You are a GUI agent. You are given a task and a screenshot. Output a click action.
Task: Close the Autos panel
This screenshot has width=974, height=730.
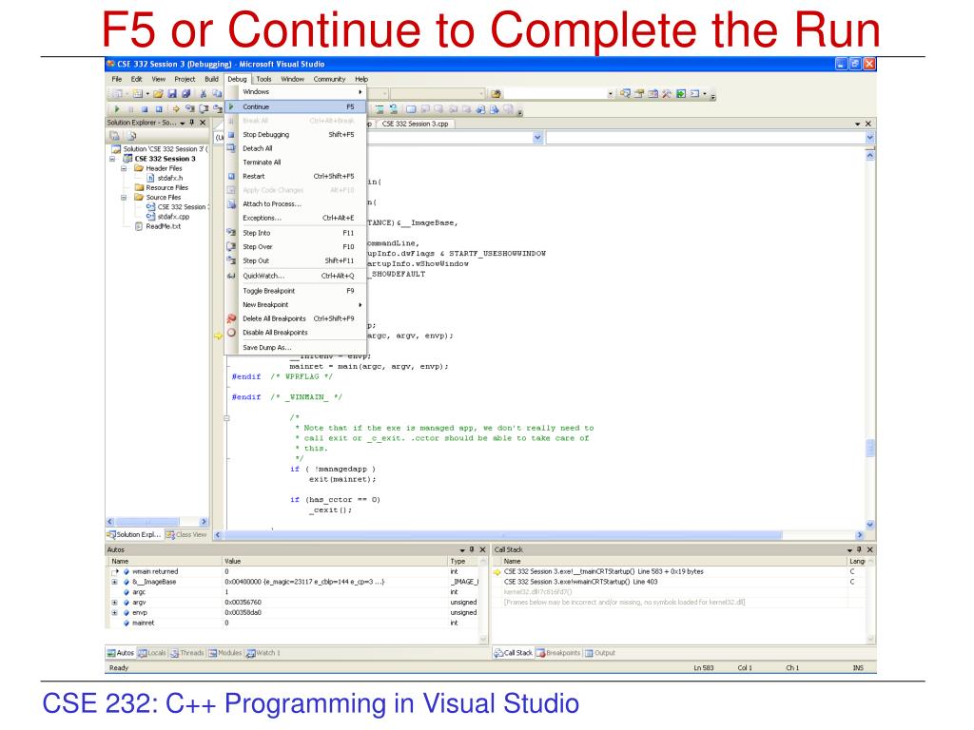coord(482,549)
